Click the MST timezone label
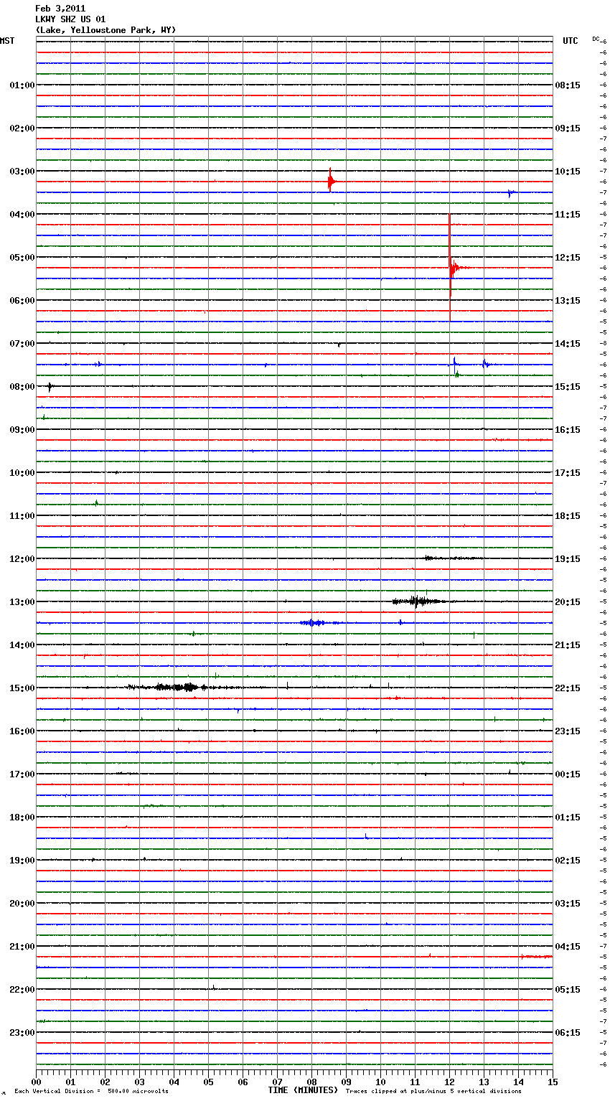The height and width of the screenshot is (1101, 610). pyautogui.click(x=7, y=41)
